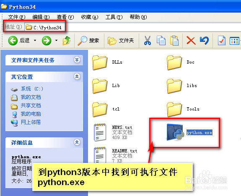The image size is (241, 196).
Task: Open the Forward history dropdown arrow
Action: [x=56, y=41]
